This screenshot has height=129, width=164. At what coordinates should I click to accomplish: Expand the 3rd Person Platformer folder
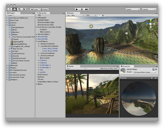pyautogui.click(x=7, y=18)
